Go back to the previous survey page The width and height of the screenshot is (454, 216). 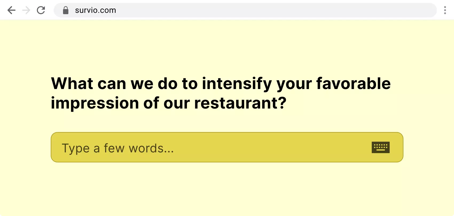[x=11, y=10]
